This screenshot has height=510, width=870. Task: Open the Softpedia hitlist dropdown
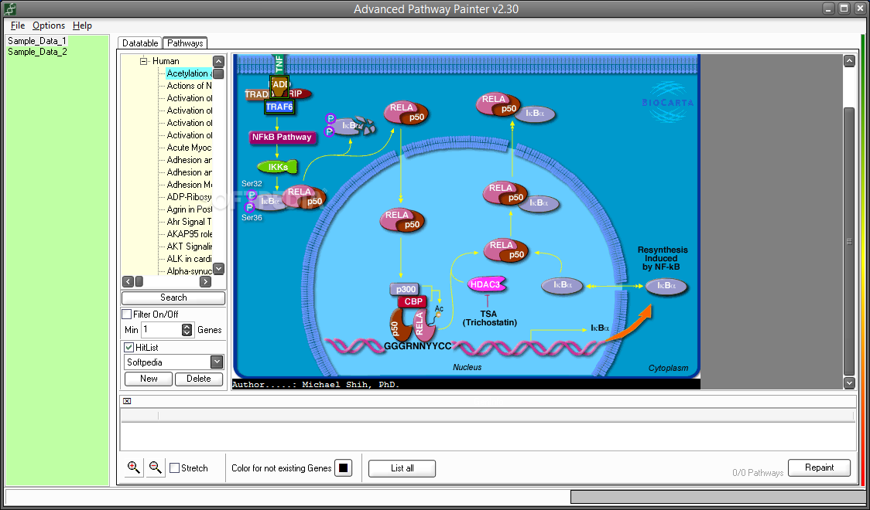tap(217, 362)
